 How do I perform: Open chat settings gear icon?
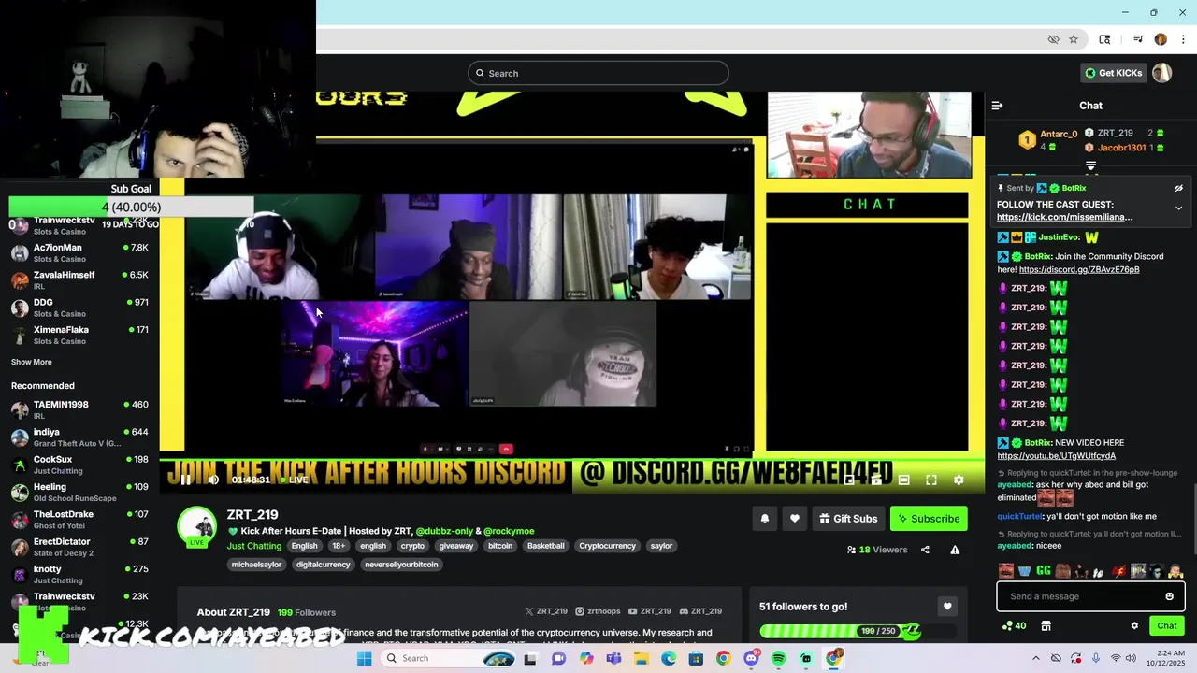[x=1134, y=626]
